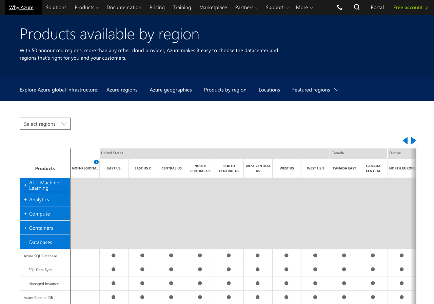Open the Pricing page
The width and height of the screenshot is (434, 304).
click(157, 7)
